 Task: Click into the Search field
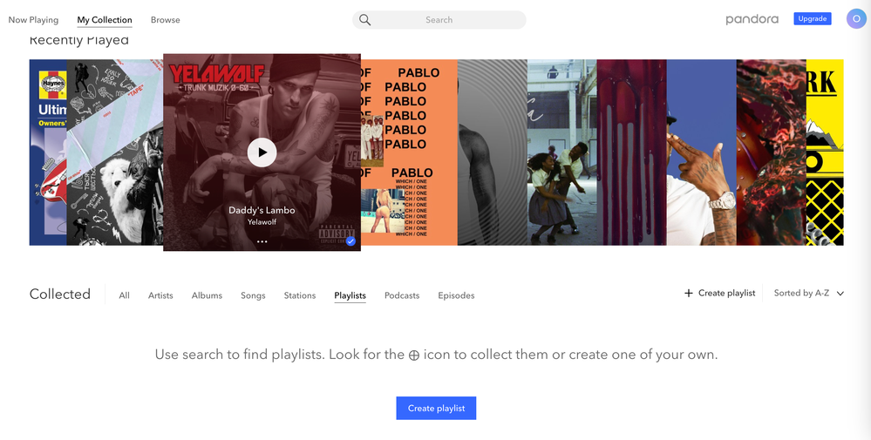pos(439,20)
